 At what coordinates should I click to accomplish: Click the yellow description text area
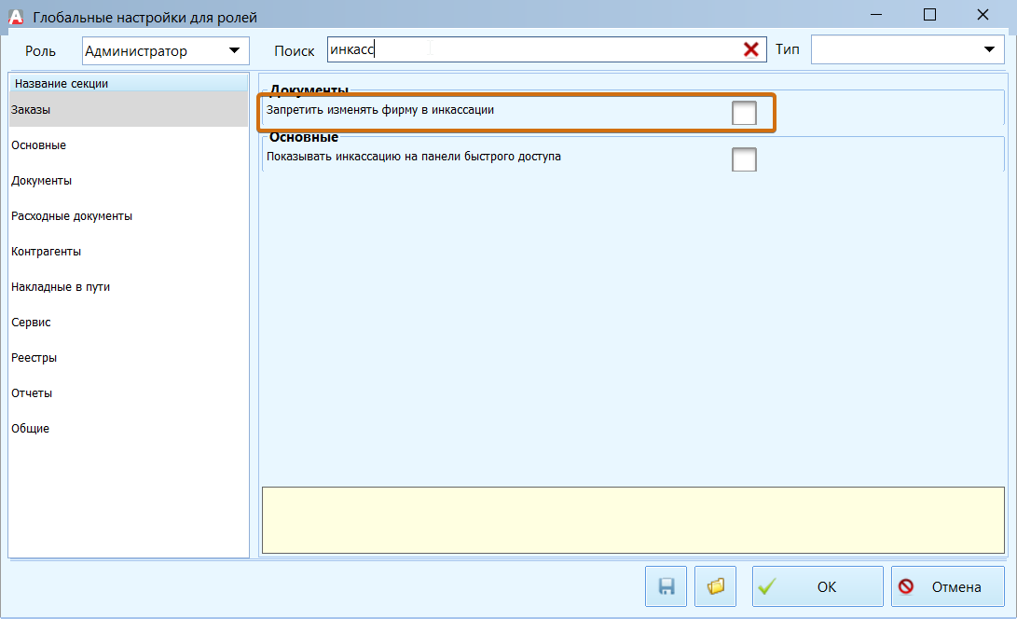point(633,520)
